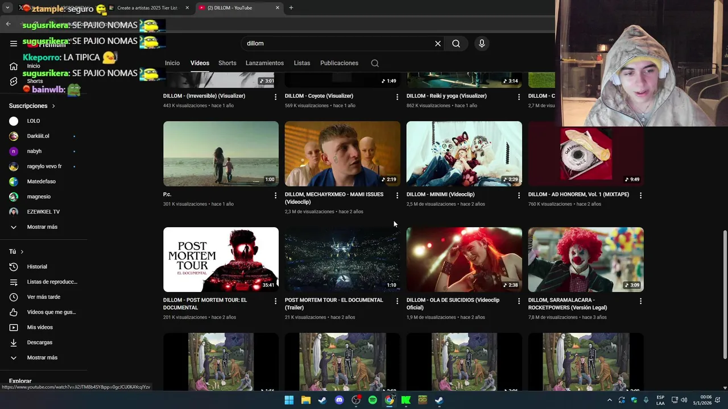Clear the search text with the X
The width and height of the screenshot is (728, 409).
pos(438,43)
